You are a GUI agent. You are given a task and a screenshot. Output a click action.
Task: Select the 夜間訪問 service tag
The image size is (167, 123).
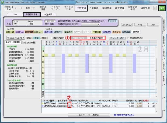97,32
